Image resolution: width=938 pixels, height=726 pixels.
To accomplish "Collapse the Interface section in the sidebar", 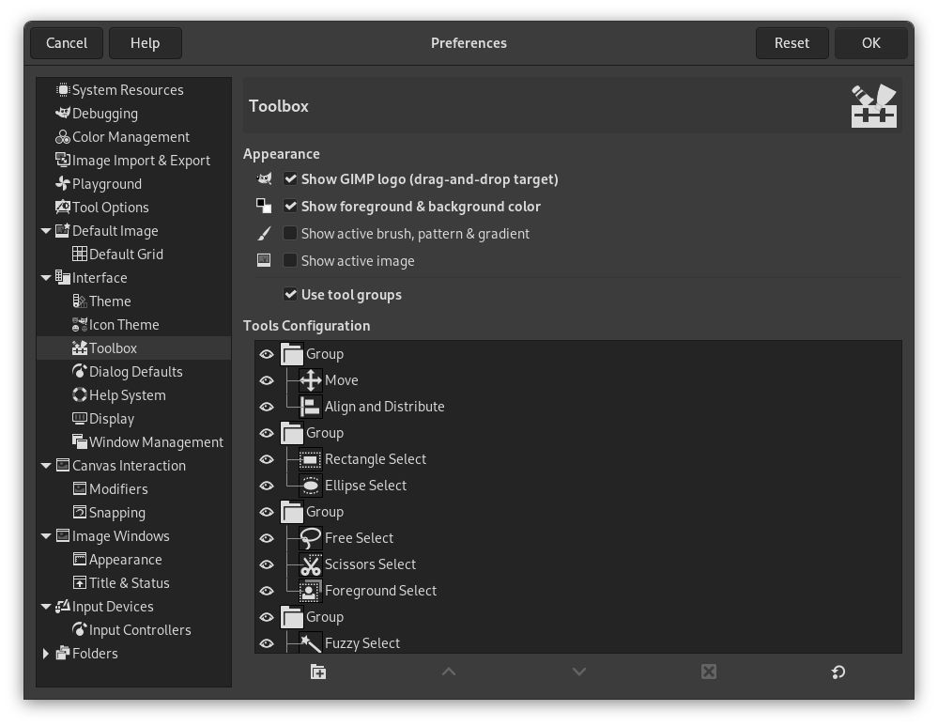I will (46, 277).
